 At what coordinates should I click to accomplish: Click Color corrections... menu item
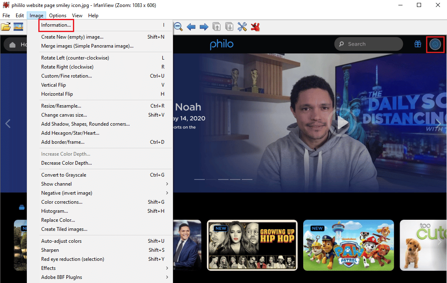[62, 202]
